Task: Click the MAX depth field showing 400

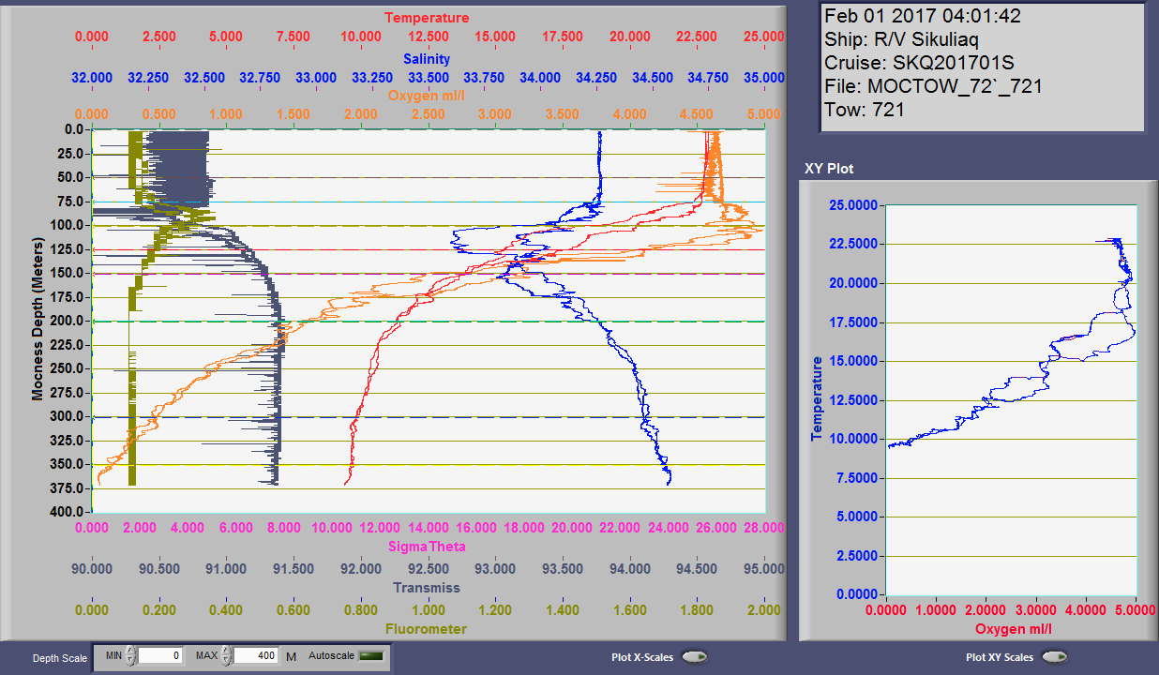Action: click(x=255, y=656)
